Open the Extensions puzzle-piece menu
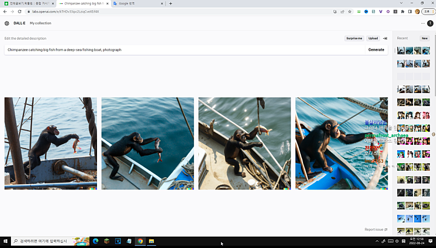The height and width of the screenshot is (248, 436). point(403,11)
